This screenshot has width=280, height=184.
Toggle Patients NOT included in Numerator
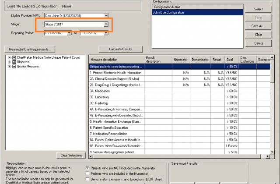[87, 167]
